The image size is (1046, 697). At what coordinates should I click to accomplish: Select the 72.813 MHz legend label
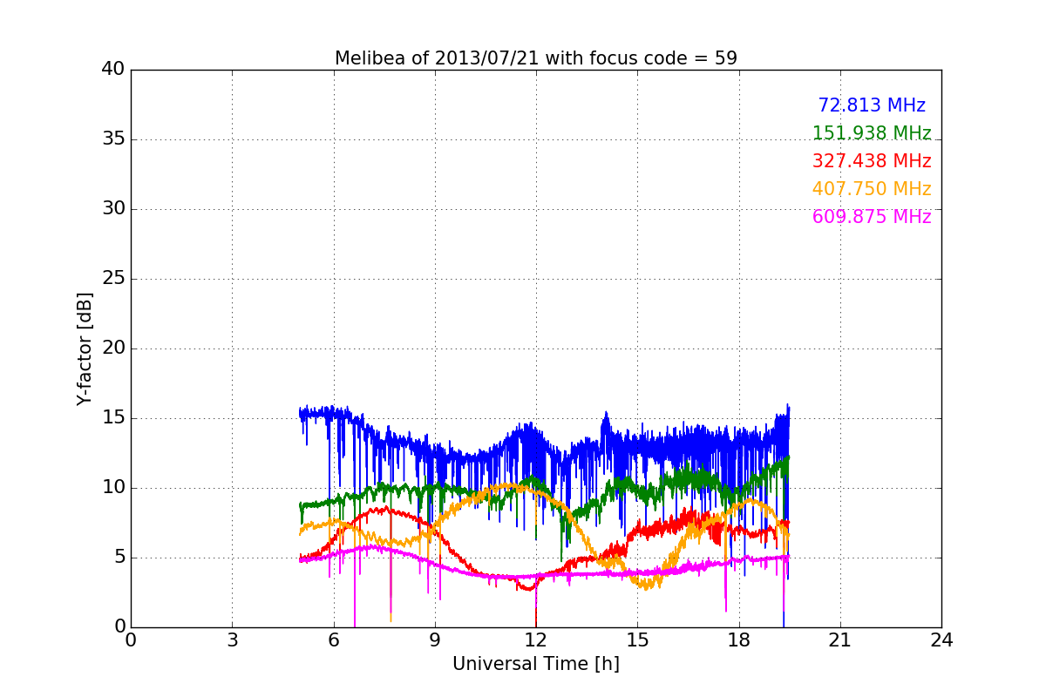[x=872, y=105]
